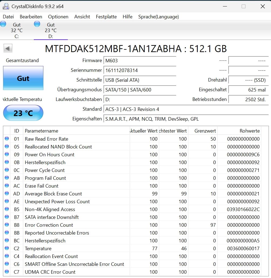271x278 pixels.
Task: Click the CrystalDiskInfo app icon in title bar
Action: [6, 6]
